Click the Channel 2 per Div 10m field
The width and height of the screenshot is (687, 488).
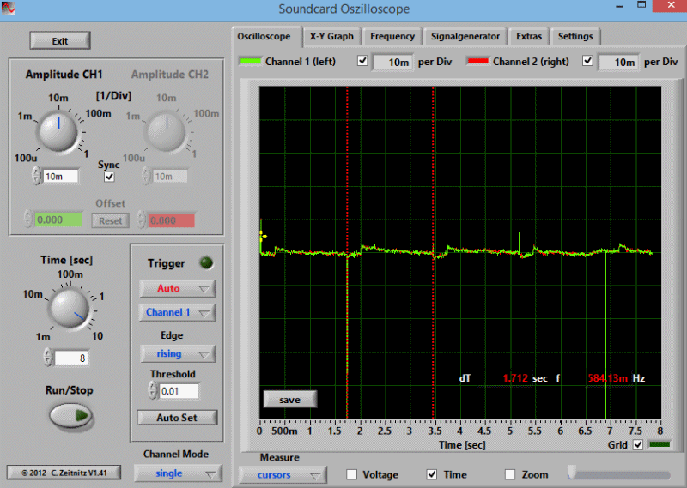pos(618,62)
